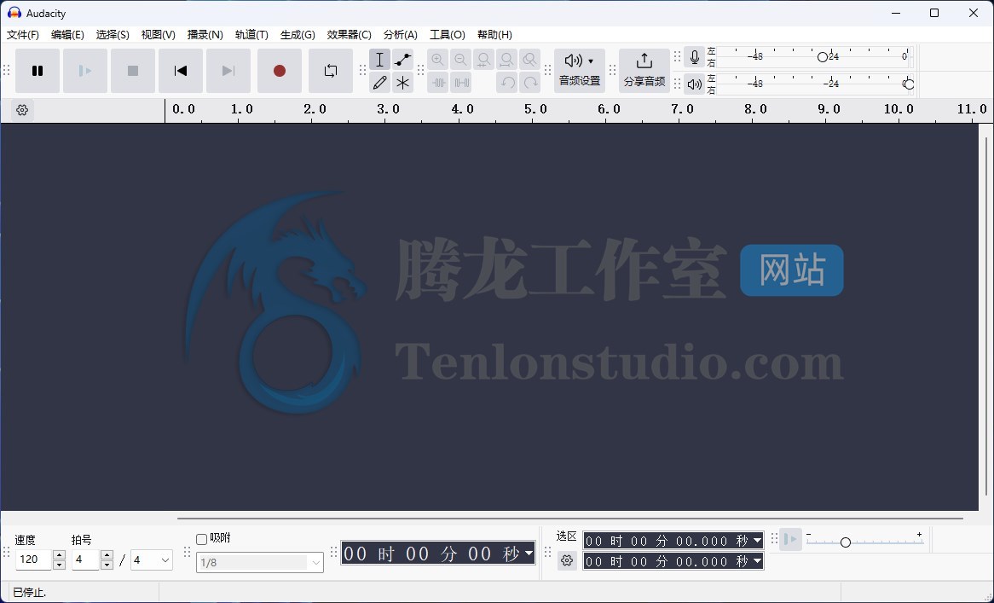Click the Zoom In magnifier

[x=437, y=60]
